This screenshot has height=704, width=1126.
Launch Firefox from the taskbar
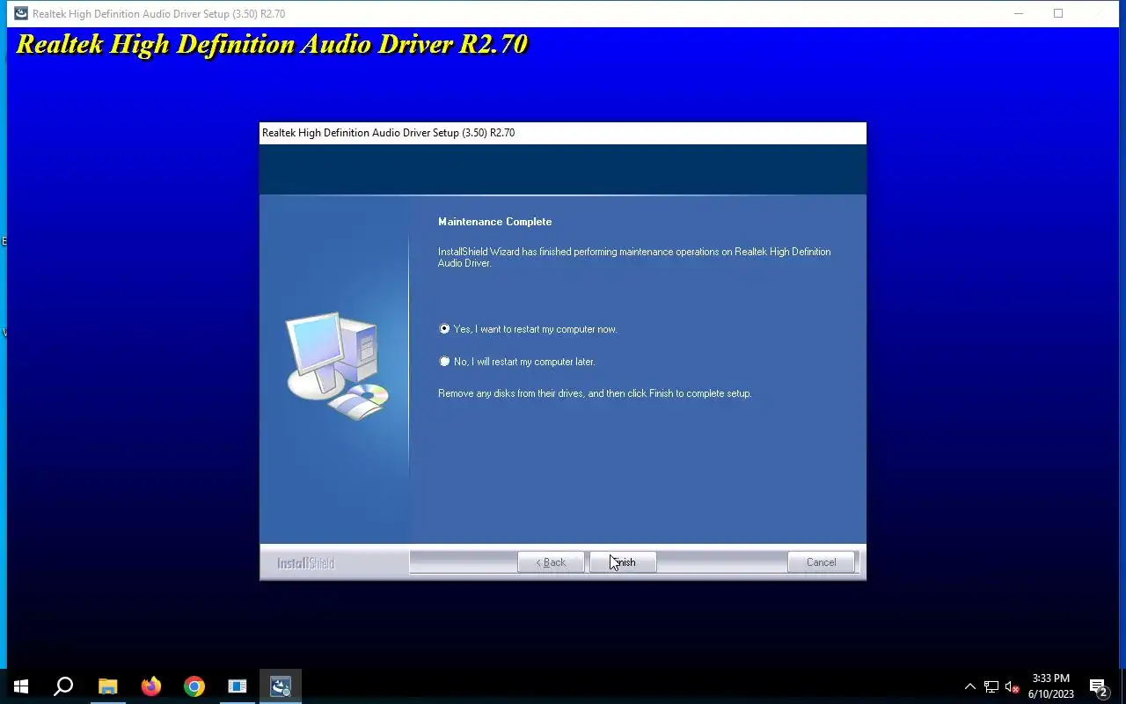pos(151,686)
